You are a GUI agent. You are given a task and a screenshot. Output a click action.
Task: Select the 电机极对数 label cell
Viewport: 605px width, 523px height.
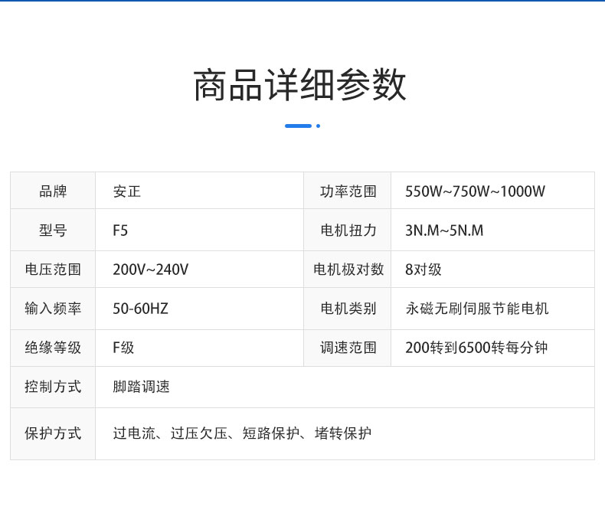coord(348,270)
